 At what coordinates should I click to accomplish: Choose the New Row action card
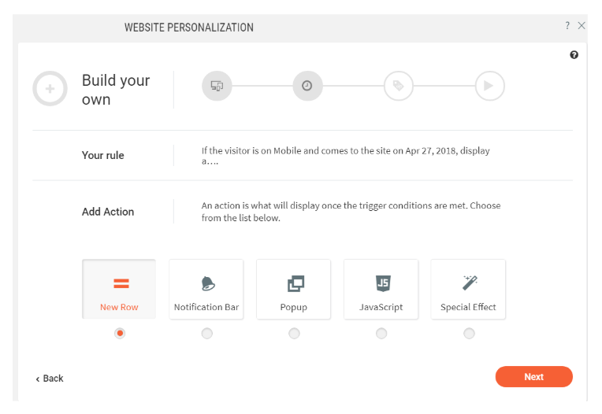click(x=119, y=289)
